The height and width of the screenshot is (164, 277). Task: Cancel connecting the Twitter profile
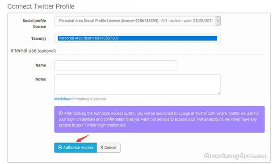click(109, 147)
